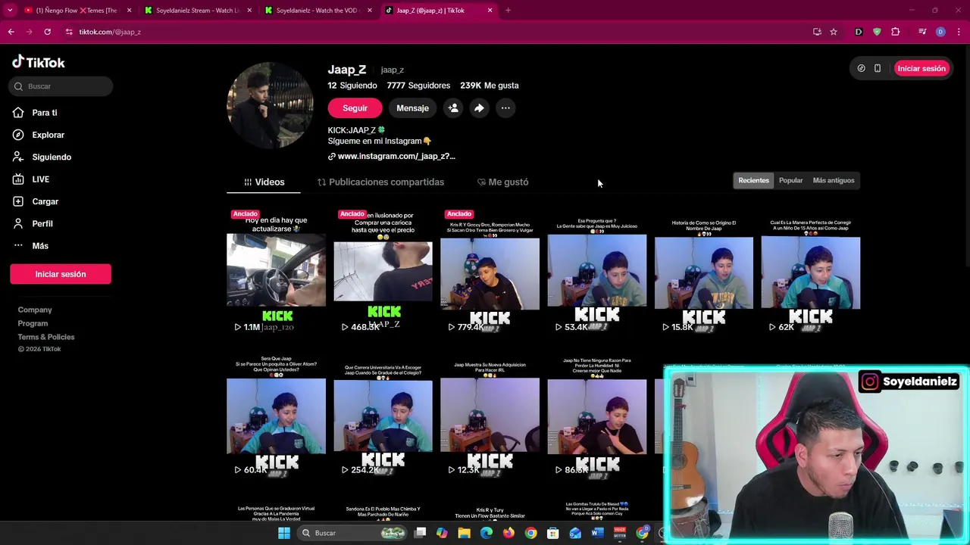Play the video with 62K views
The width and height of the screenshot is (970, 545).
point(810,271)
